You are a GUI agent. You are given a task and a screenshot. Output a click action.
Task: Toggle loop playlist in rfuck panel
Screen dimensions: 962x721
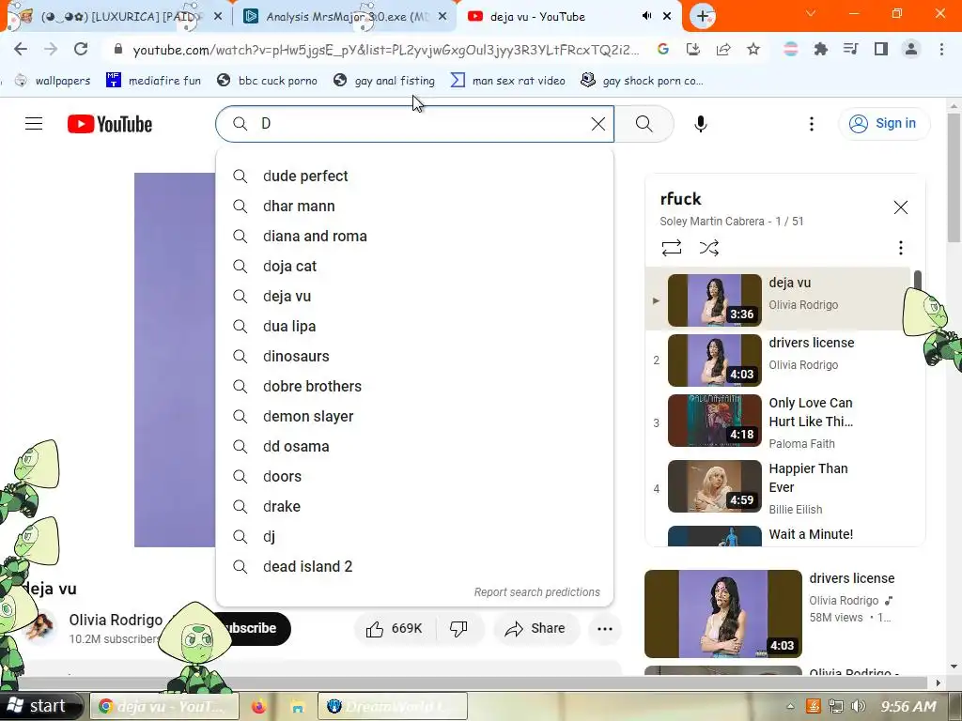pyautogui.click(x=671, y=248)
